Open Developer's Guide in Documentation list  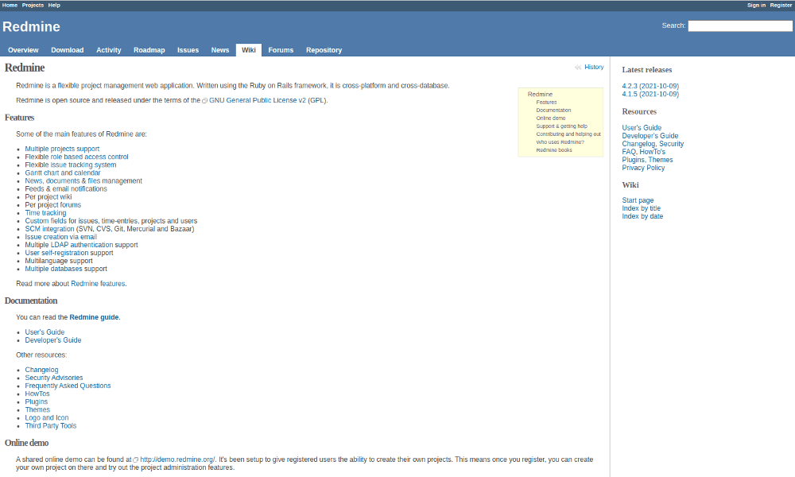coord(53,340)
